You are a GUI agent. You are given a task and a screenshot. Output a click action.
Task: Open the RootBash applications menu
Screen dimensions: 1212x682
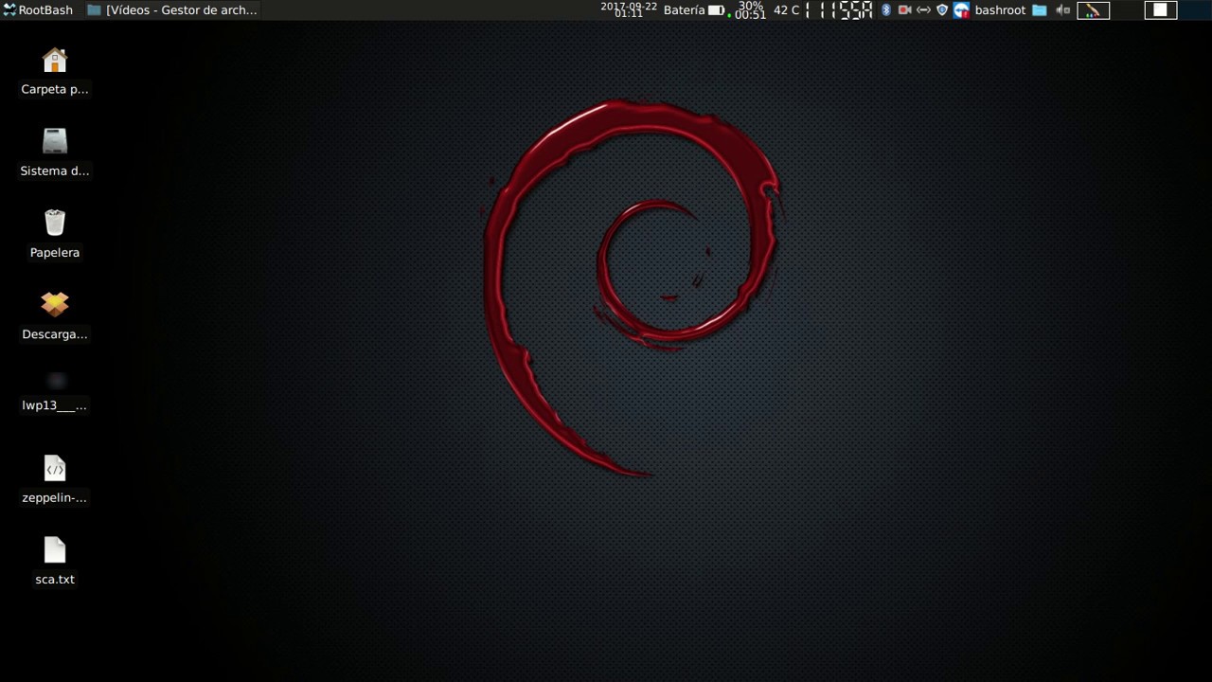pos(38,10)
